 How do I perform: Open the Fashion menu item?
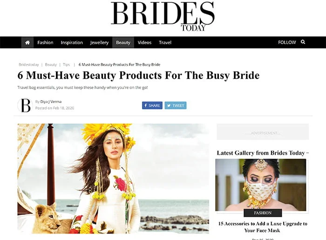(45, 42)
